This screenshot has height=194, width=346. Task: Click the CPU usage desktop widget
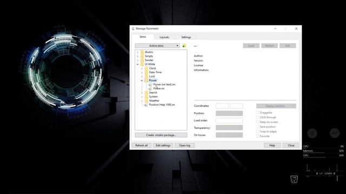point(323,147)
